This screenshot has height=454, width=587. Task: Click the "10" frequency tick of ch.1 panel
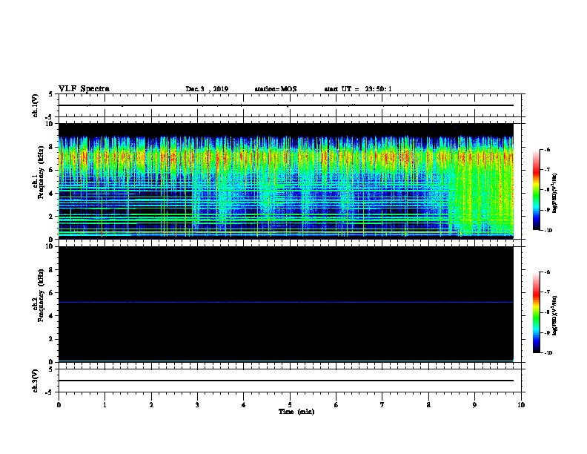pos(49,124)
